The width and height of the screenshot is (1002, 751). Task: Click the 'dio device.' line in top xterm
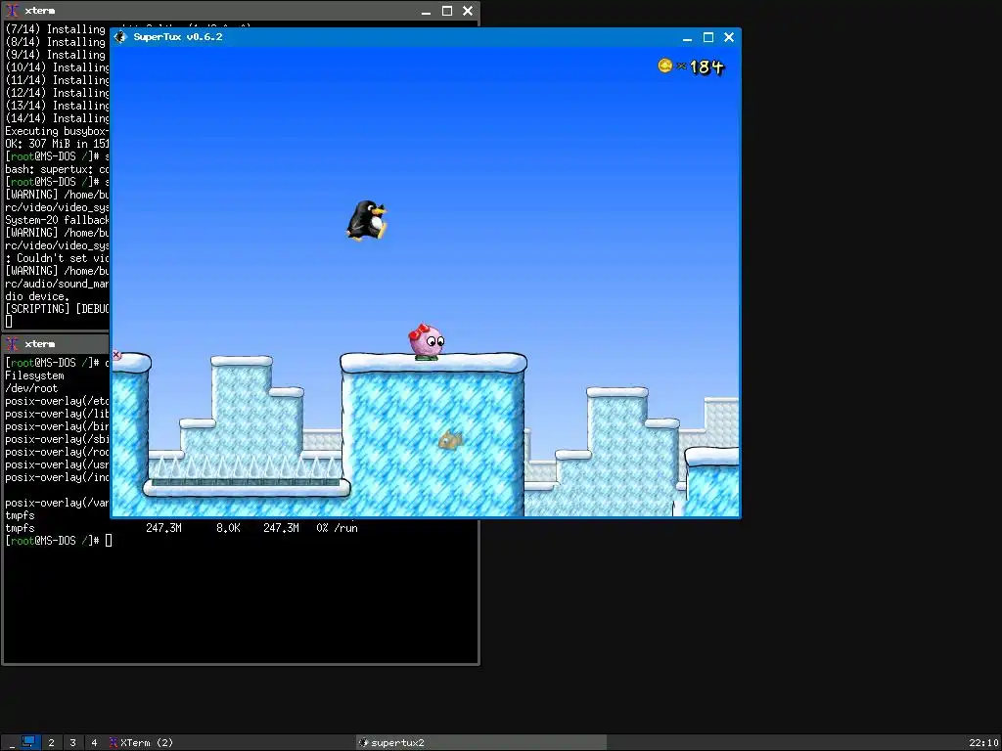37,297
